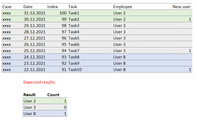Screen dimensions: 197x120
Task: Click the 'Case' column header
Action: (x=7, y=7)
